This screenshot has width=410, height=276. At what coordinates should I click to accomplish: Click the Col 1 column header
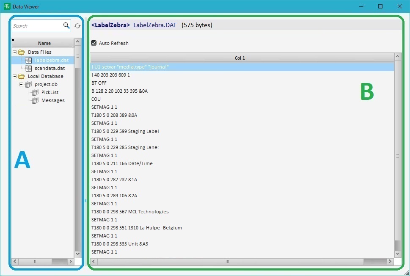[x=239, y=58]
